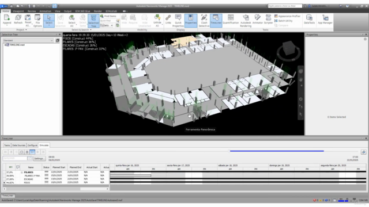Expand the Select & Search group dropdown
Image resolution: width=369 pixels, height=207 pixels.
(91, 30)
